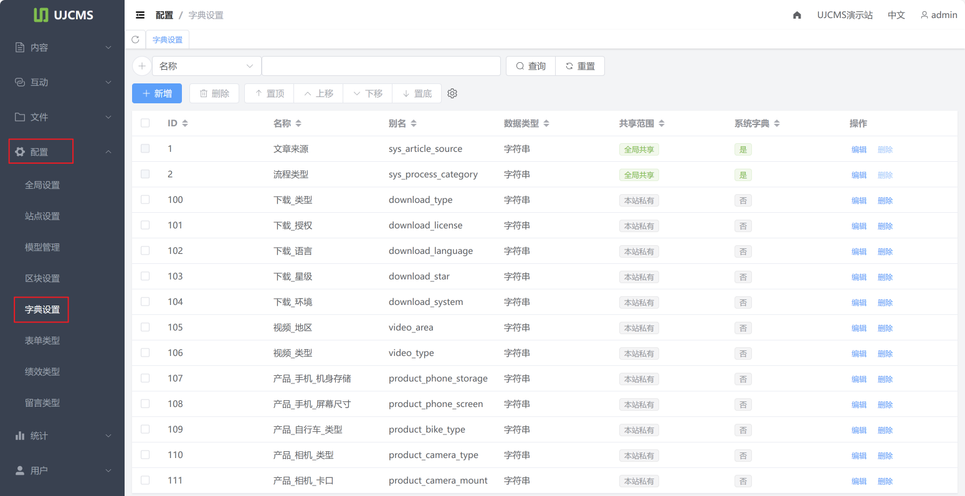Select the 字典设置 page tab

click(168, 39)
